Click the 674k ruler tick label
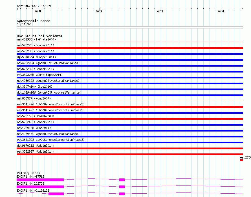This screenshot has height=197, width=251. 38,11
